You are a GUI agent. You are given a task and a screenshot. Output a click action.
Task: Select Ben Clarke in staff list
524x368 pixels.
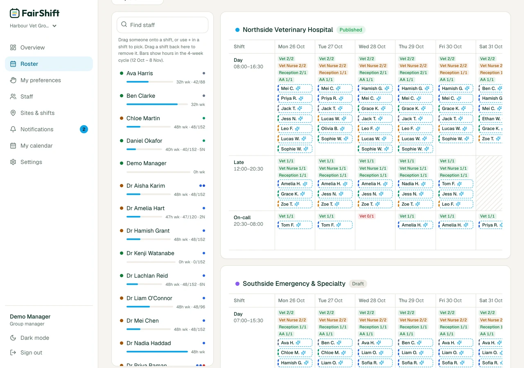pyautogui.click(x=163, y=100)
